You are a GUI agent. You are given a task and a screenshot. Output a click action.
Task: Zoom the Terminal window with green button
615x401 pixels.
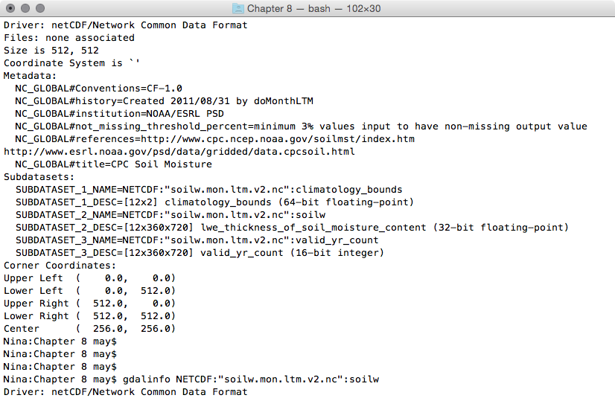40,8
